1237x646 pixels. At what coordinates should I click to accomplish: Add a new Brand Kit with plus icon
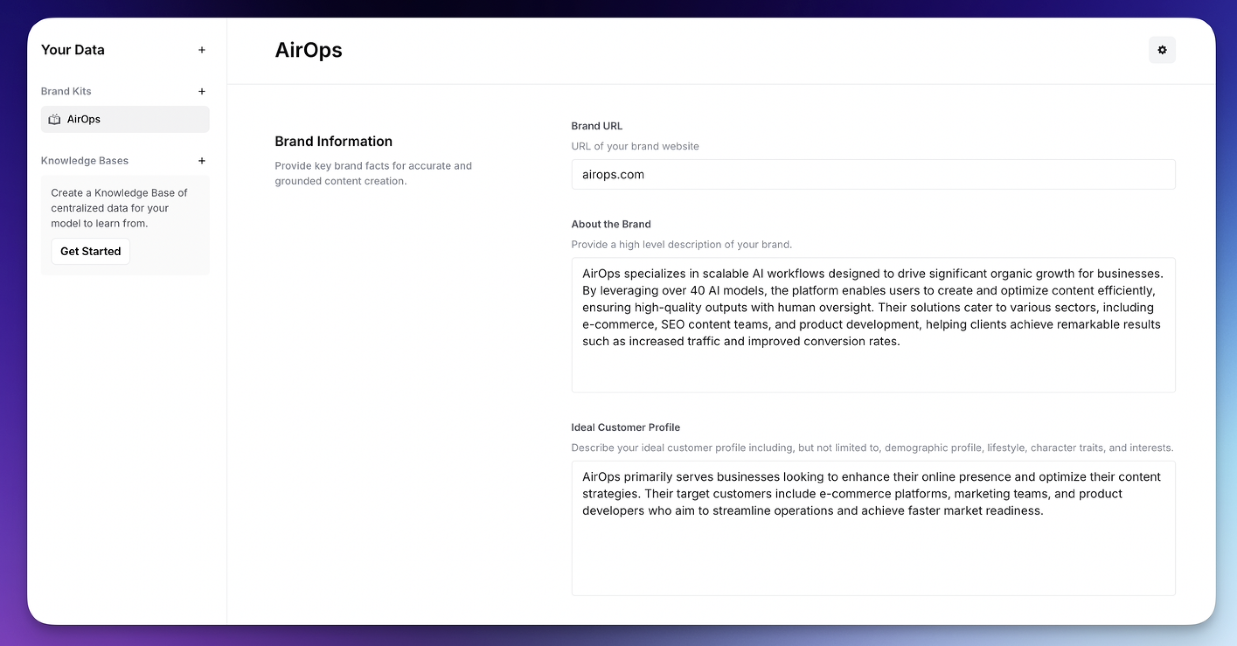click(202, 92)
